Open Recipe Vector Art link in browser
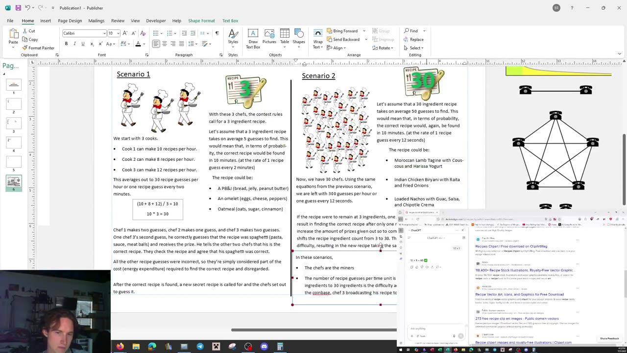The image size is (627, 353). [519, 295]
